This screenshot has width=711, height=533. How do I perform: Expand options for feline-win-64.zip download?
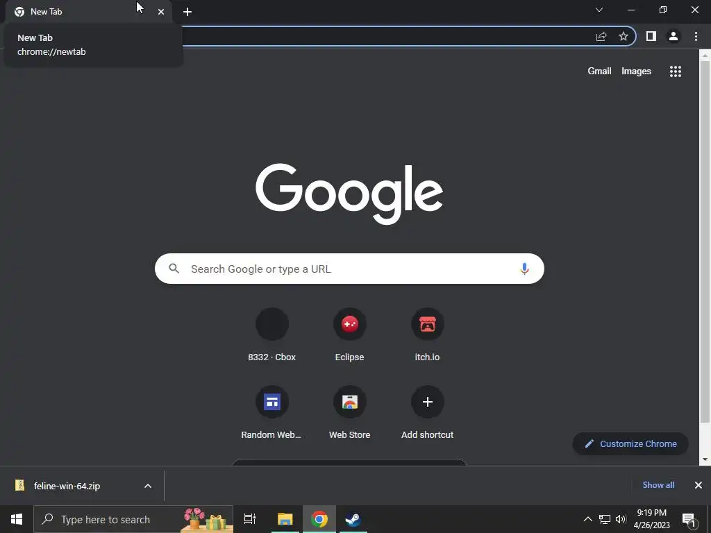click(x=148, y=486)
